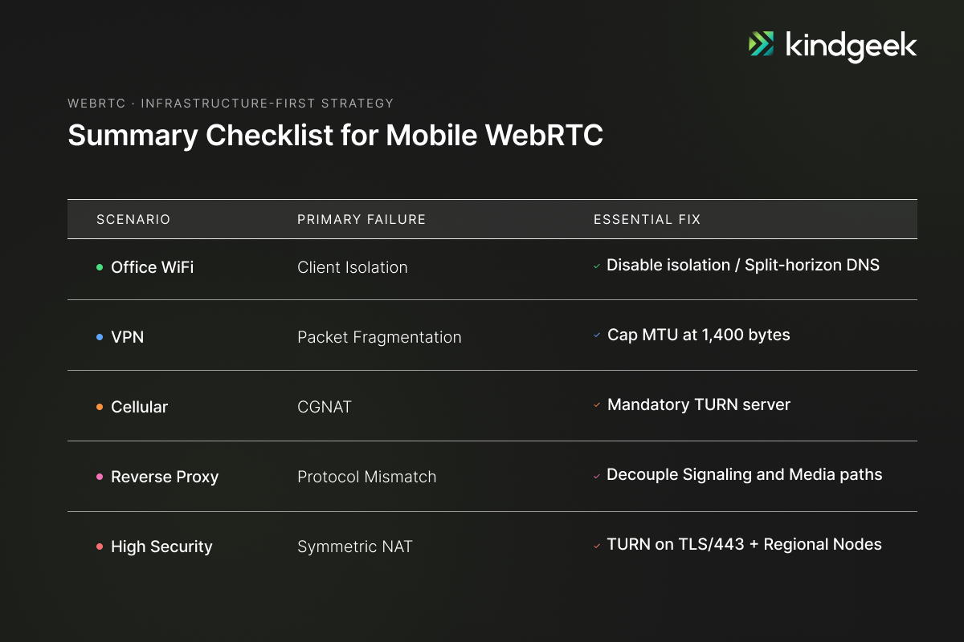Click checkmark before Cap MTU fix

click(597, 335)
